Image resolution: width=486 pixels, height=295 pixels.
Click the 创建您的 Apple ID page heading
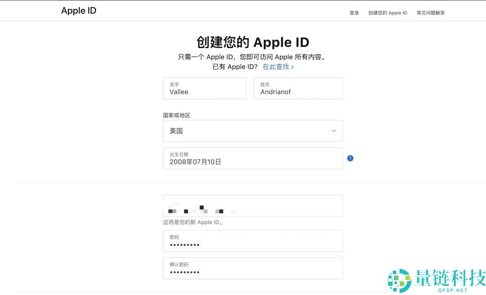coord(253,42)
